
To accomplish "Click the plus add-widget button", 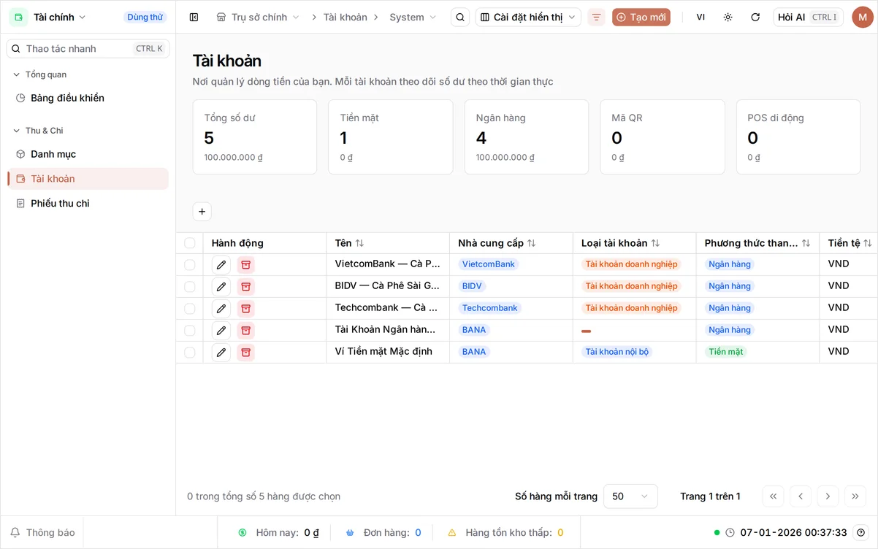I will (202, 212).
